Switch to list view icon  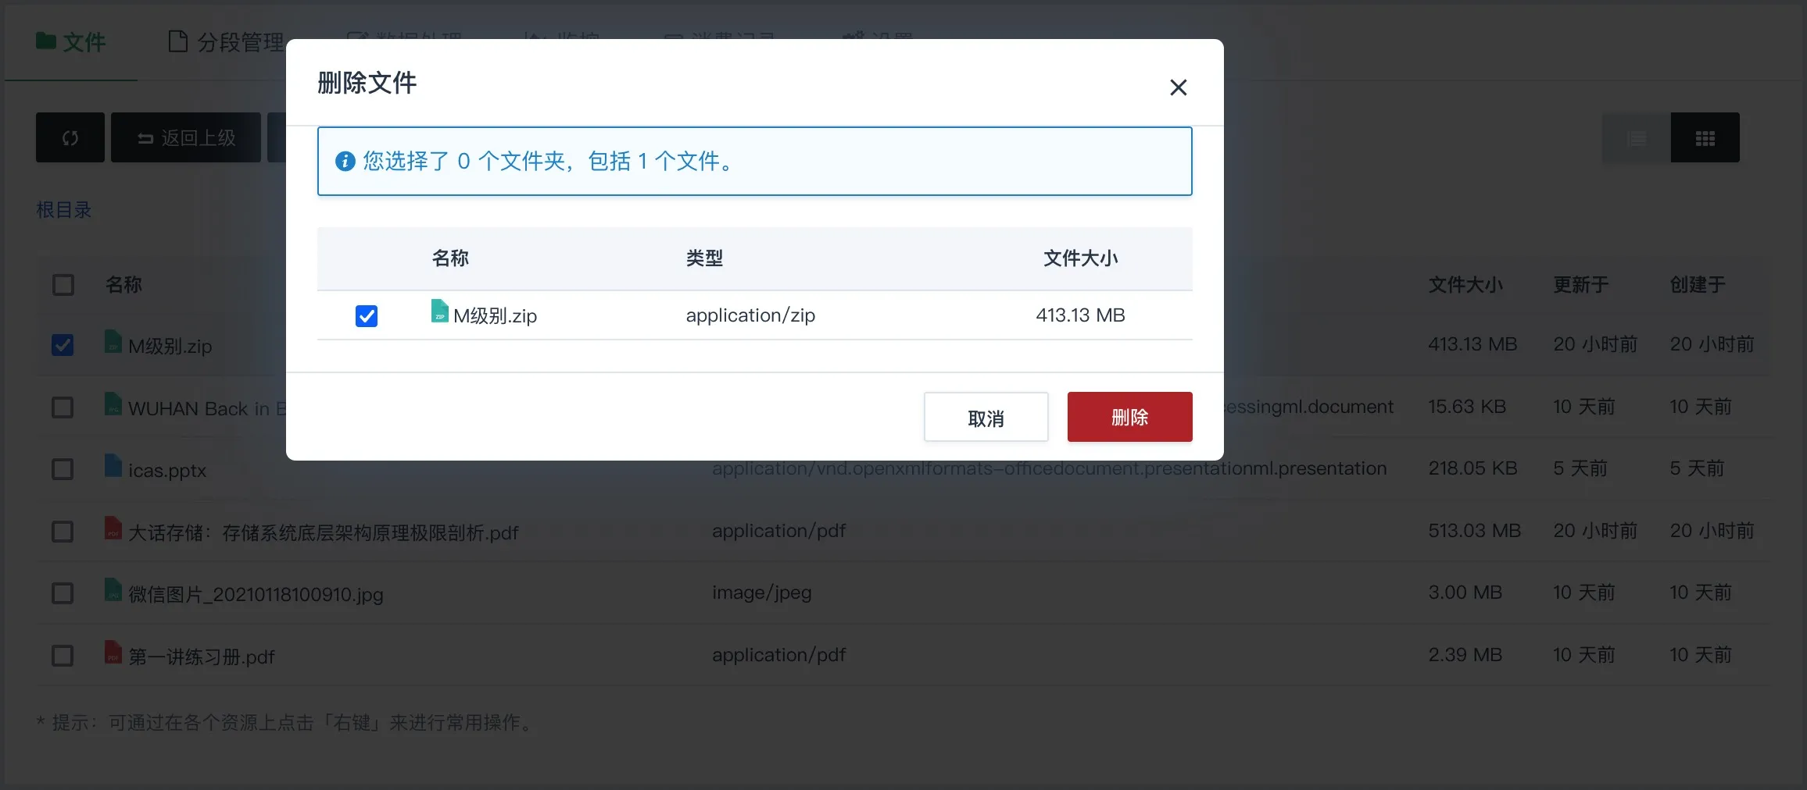[x=1637, y=137]
